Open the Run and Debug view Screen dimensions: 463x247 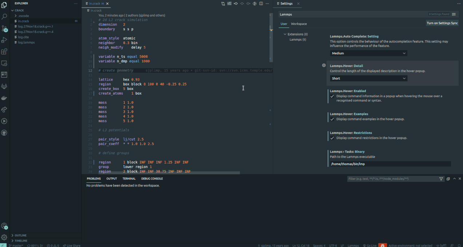[x=4, y=40]
